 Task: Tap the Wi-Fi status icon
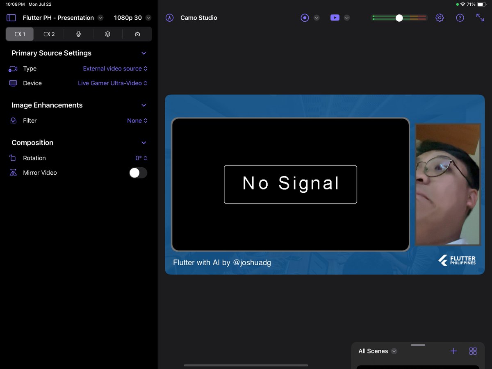coord(462,4)
